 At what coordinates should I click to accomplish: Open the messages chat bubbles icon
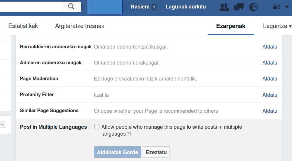(x=239, y=7)
